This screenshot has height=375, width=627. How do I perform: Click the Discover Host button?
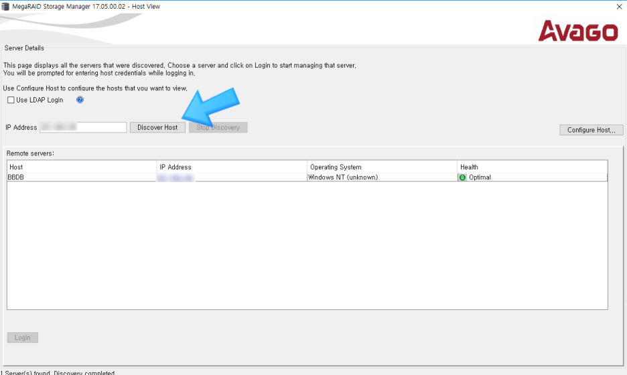(x=157, y=127)
